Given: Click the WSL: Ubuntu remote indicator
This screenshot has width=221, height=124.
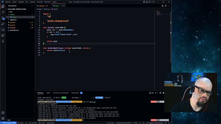Looking at the screenshot, I should tap(8, 123).
